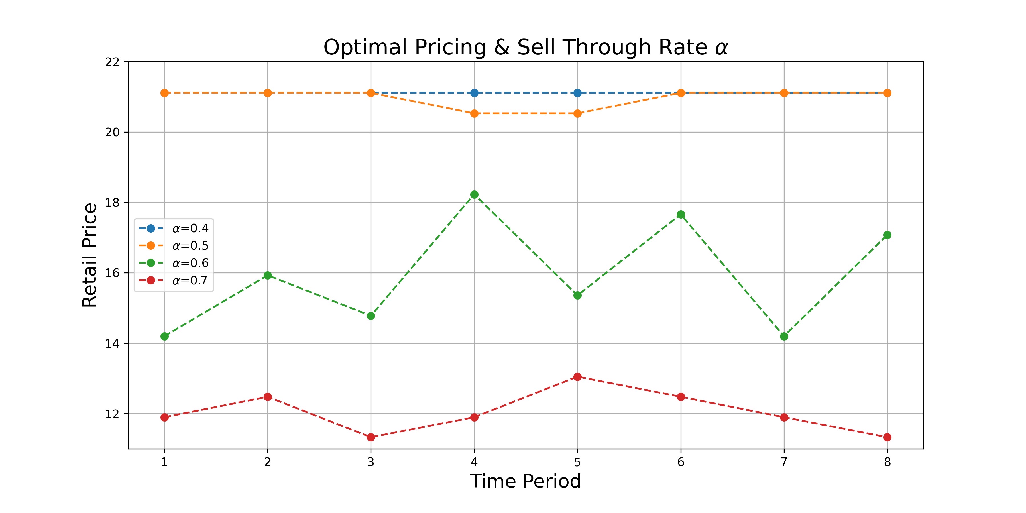Click the blue α=0.4 legend marker
This screenshot has width=1026, height=513.
click(x=151, y=228)
